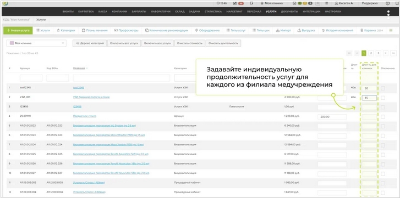
Task: Click the Название filter input field
Action: click(122, 78)
